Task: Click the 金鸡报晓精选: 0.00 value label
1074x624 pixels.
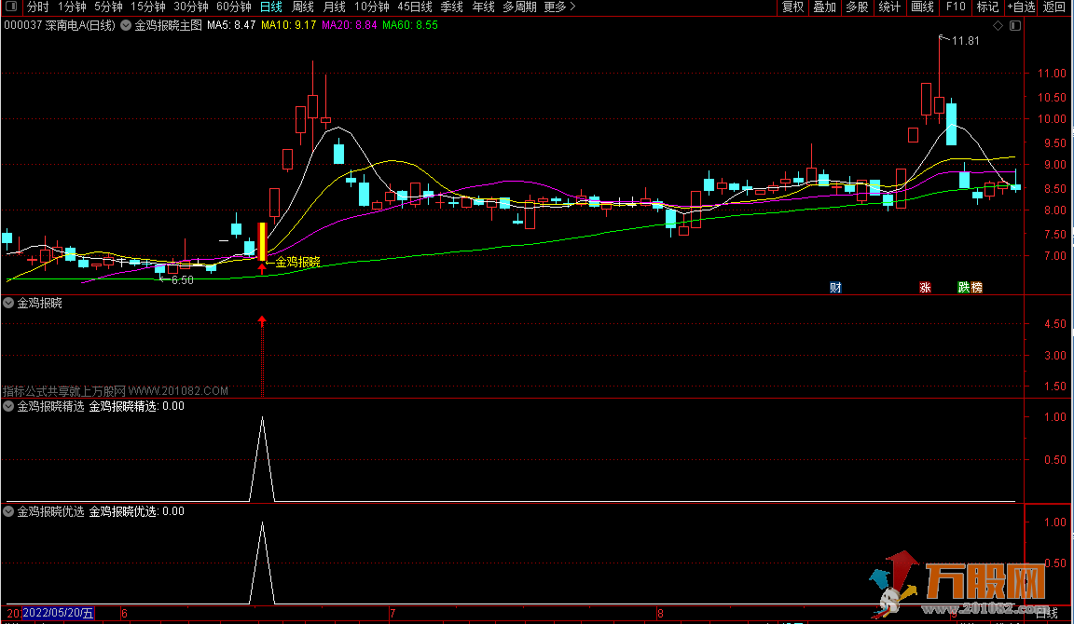Action: click(136, 406)
